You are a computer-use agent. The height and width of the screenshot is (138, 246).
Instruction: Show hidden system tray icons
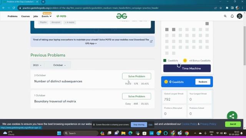[x=195, y=133]
